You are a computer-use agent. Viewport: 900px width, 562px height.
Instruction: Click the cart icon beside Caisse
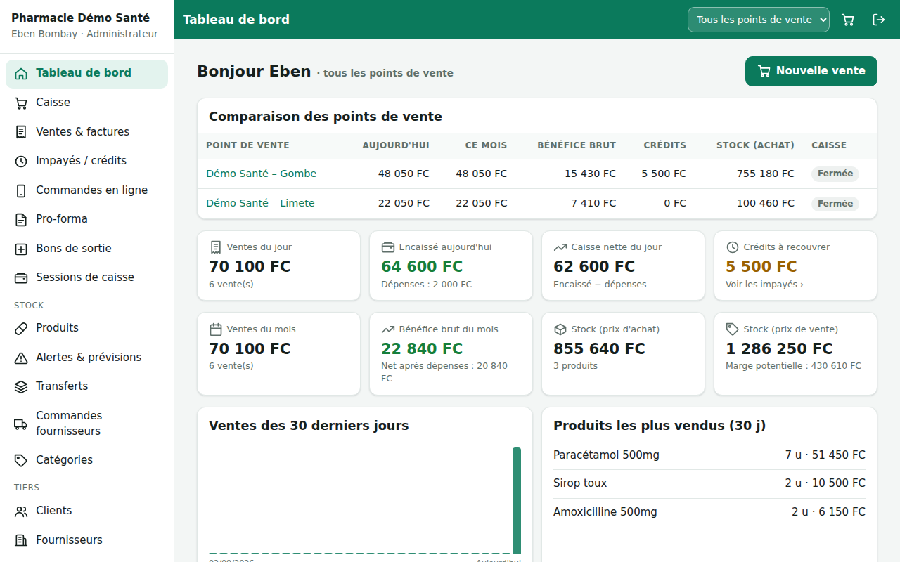pyautogui.click(x=21, y=103)
